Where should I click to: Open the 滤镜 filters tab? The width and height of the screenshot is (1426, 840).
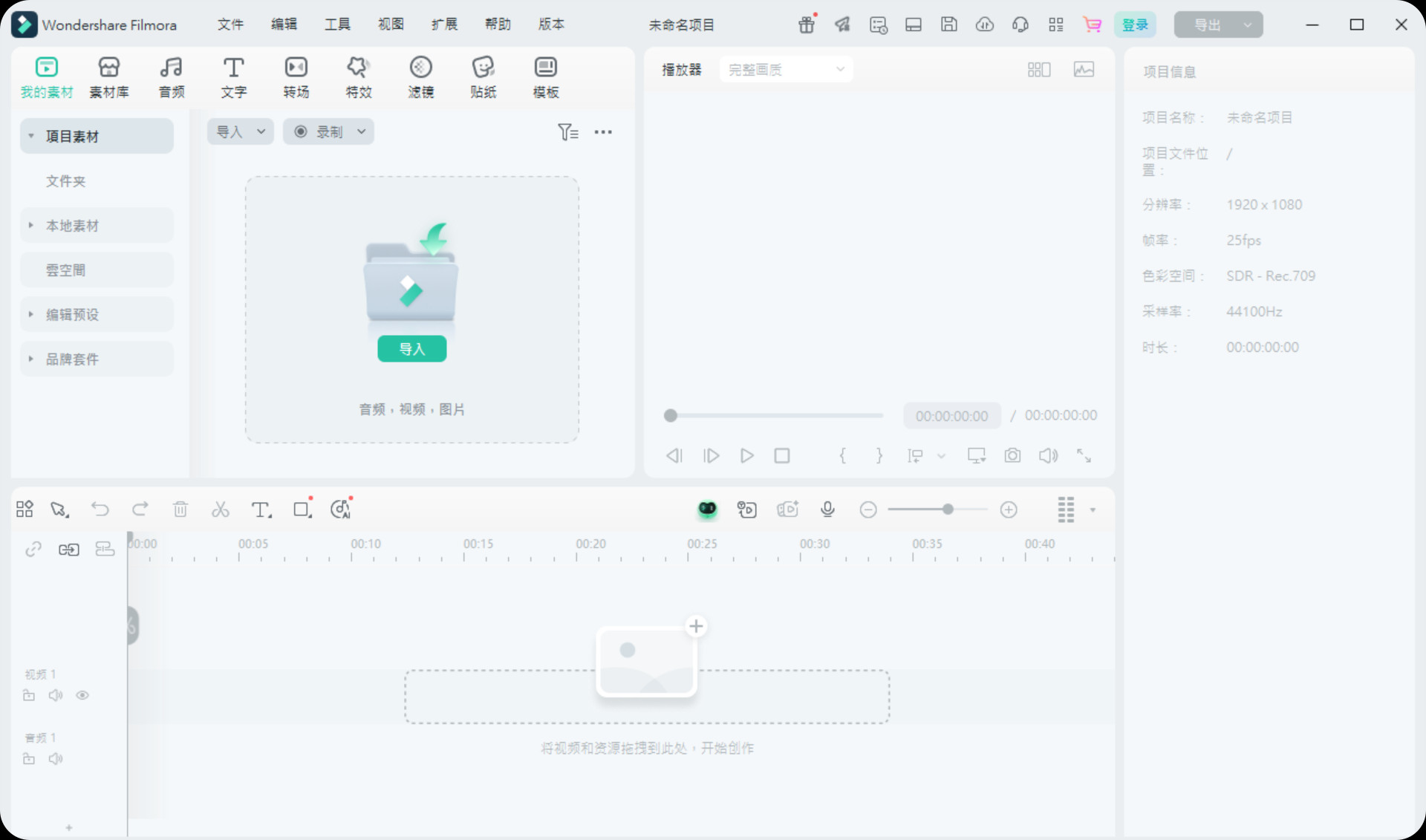tap(421, 77)
